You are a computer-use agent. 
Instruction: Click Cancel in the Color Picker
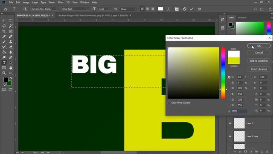[259, 53]
